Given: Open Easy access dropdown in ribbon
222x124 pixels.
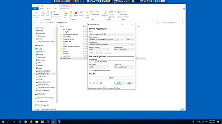Looking at the screenshot, I should [x=95, y=14].
